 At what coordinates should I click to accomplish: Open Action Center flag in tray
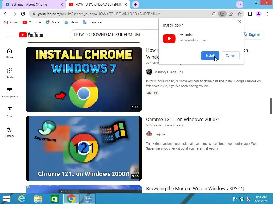pos(235,199)
